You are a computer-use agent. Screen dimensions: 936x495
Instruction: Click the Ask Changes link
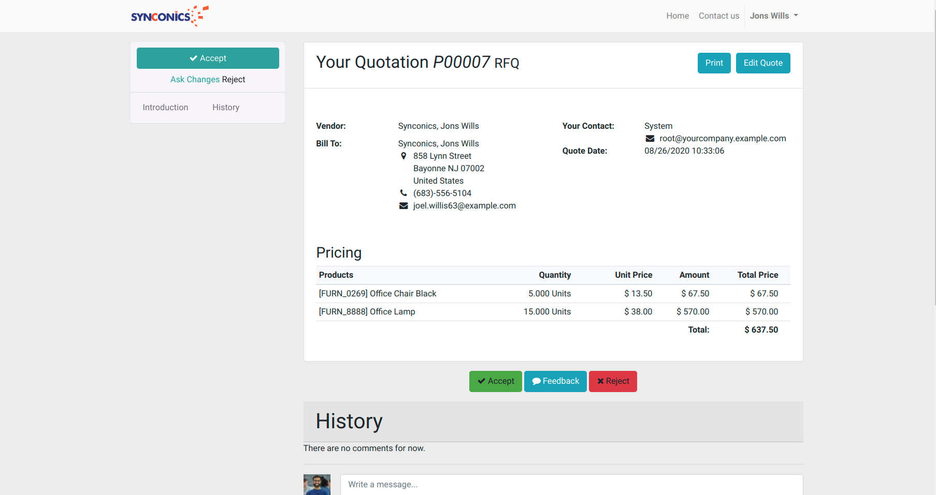(195, 80)
